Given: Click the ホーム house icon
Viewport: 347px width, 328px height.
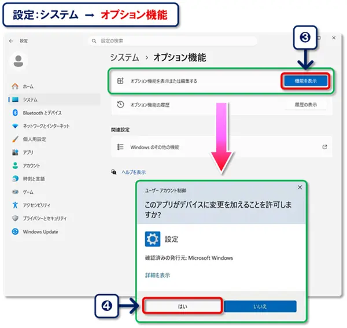Looking at the screenshot, I should pyautogui.click(x=15, y=86).
